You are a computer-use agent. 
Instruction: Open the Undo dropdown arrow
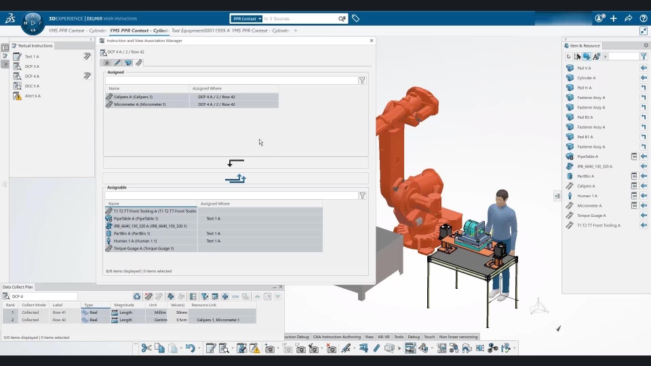(199, 348)
